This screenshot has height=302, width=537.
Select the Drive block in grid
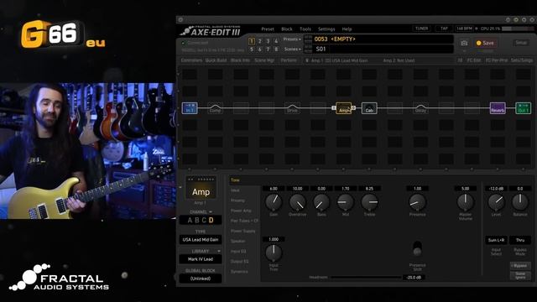click(292, 108)
